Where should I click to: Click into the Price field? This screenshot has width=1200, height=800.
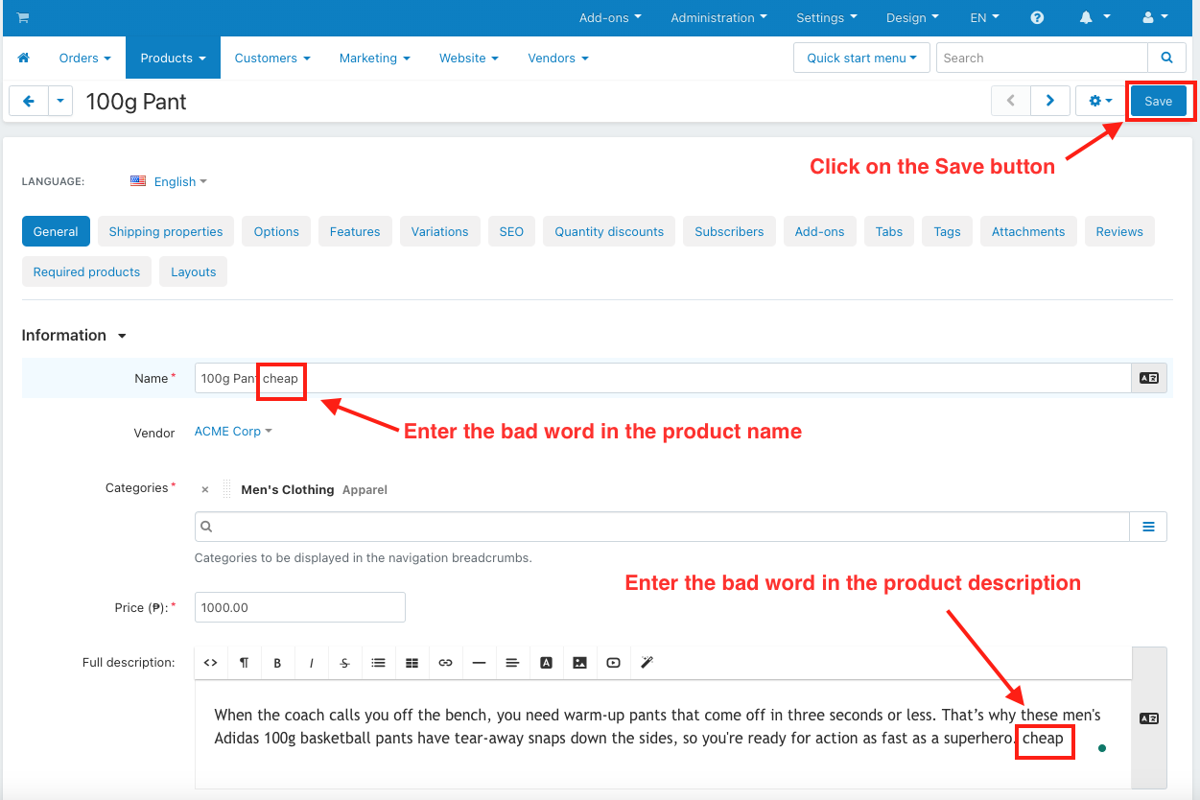point(300,607)
